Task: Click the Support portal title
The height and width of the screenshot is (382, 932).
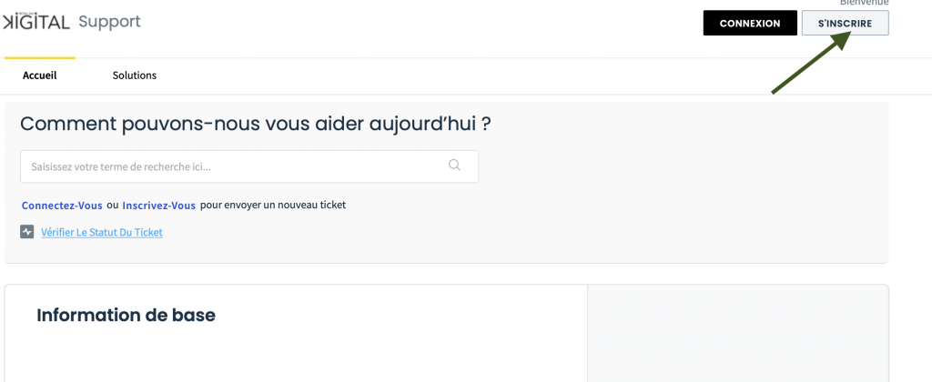Action: [x=109, y=22]
